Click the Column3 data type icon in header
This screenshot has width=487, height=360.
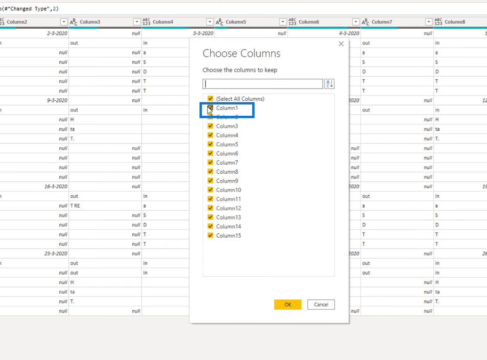(73, 22)
